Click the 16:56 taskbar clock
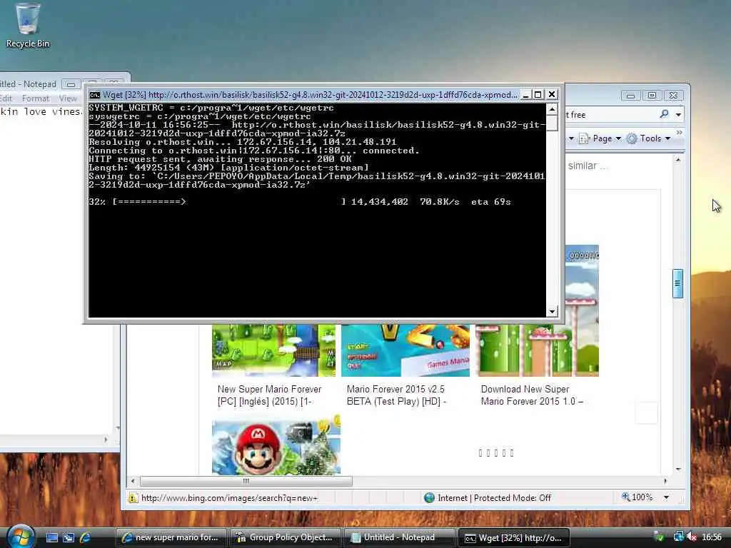731x548 pixels. pos(712,537)
